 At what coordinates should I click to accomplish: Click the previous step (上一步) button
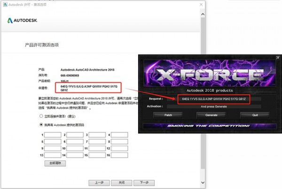point(99,183)
